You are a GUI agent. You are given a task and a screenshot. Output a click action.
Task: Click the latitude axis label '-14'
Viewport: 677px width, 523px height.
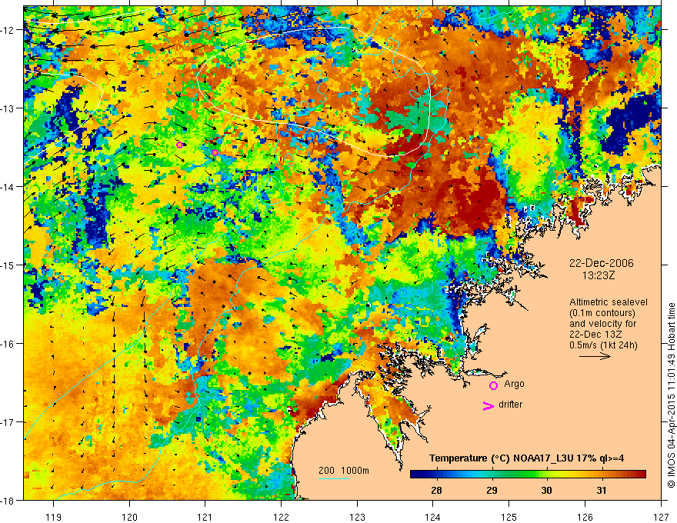click(8, 187)
